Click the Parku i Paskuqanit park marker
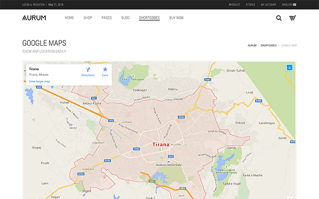 tap(133, 76)
